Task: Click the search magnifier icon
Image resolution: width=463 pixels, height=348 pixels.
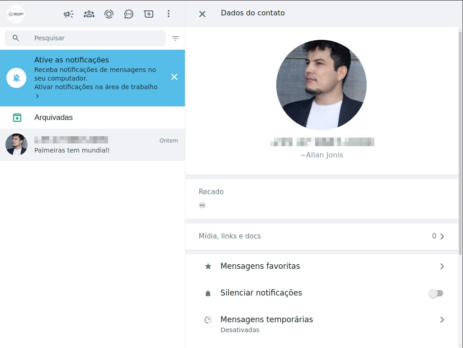Action: coord(16,38)
